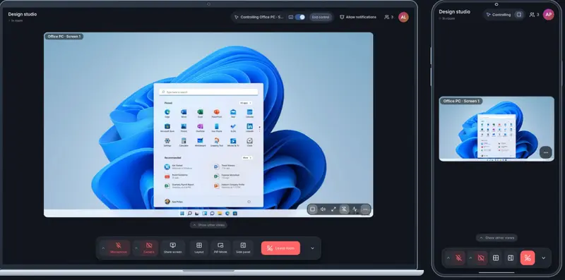
Task: Click the keyboard icon beside the control switch
Action: [x=290, y=17]
